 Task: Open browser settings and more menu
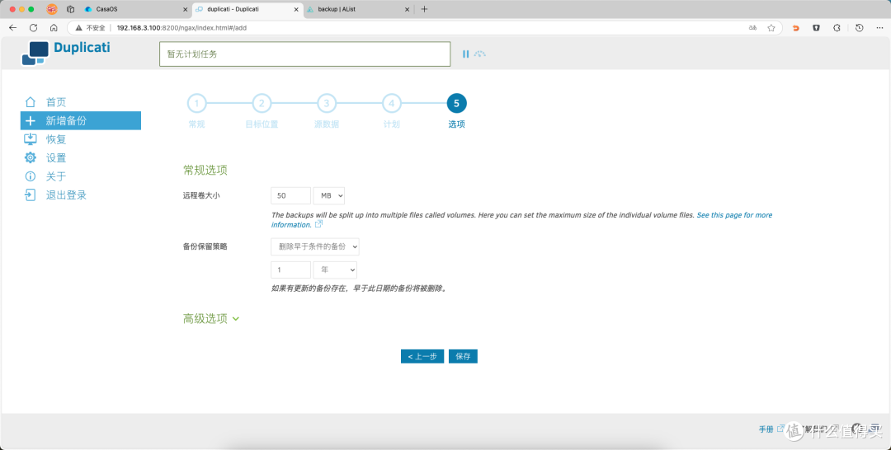coord(879,28)
